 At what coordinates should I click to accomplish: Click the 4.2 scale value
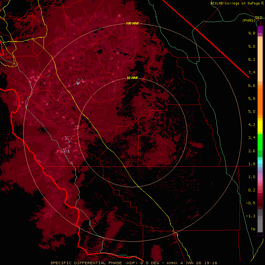click(x=252, y=125)
